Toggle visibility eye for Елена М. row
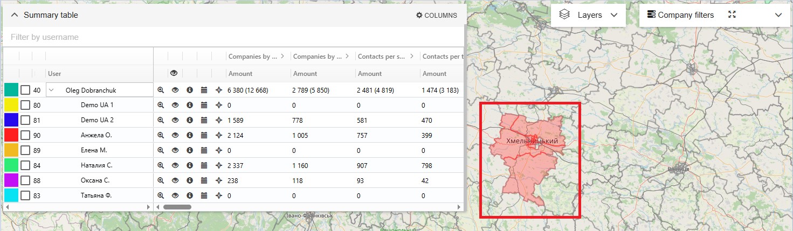Viewport: 793px width, 231px height. (x=175, y=151)
